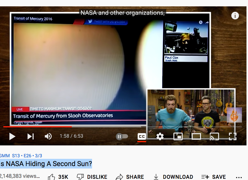Screen dimensions: 248x180
Task: Open the info card icon
Action: pos(235,16)
